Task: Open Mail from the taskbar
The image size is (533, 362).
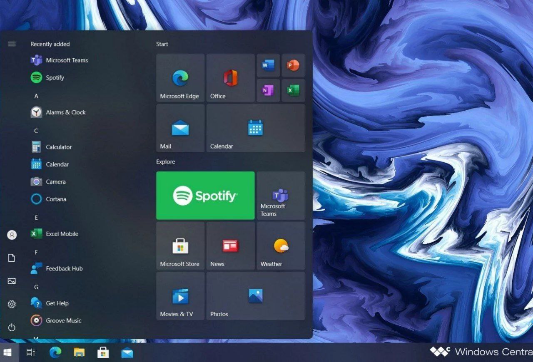Action: 127,353
